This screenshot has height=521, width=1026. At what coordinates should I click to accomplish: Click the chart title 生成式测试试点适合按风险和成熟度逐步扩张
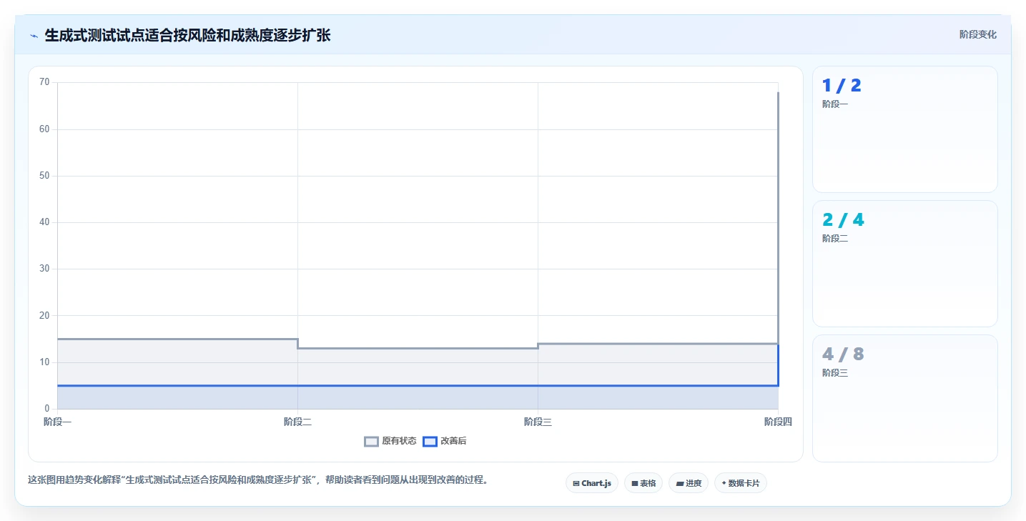click(187, 35)
